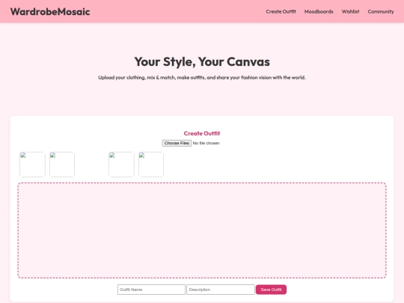Viewport: 404px width, 303px height.
Task: Focus the Outfit Name field
Action: click(x=151, y=290)
